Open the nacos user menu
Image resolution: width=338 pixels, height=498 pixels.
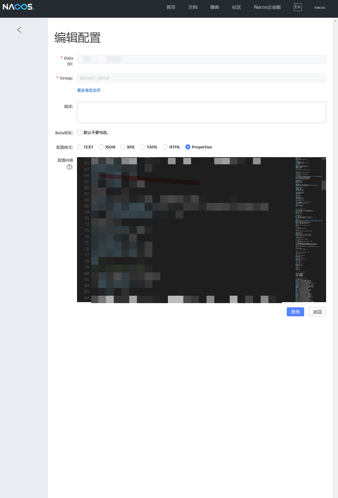(320, 7)
